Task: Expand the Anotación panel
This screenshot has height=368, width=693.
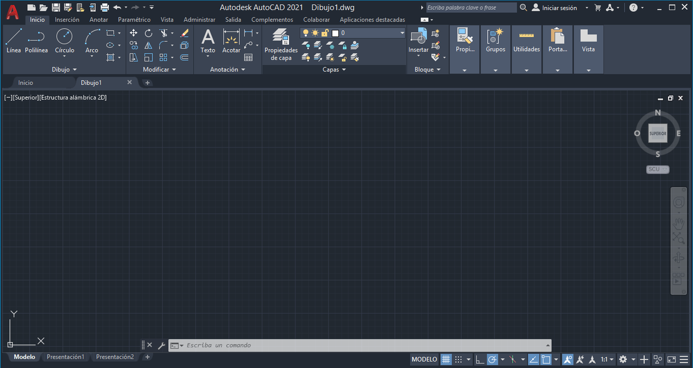Action: (228, 70)
